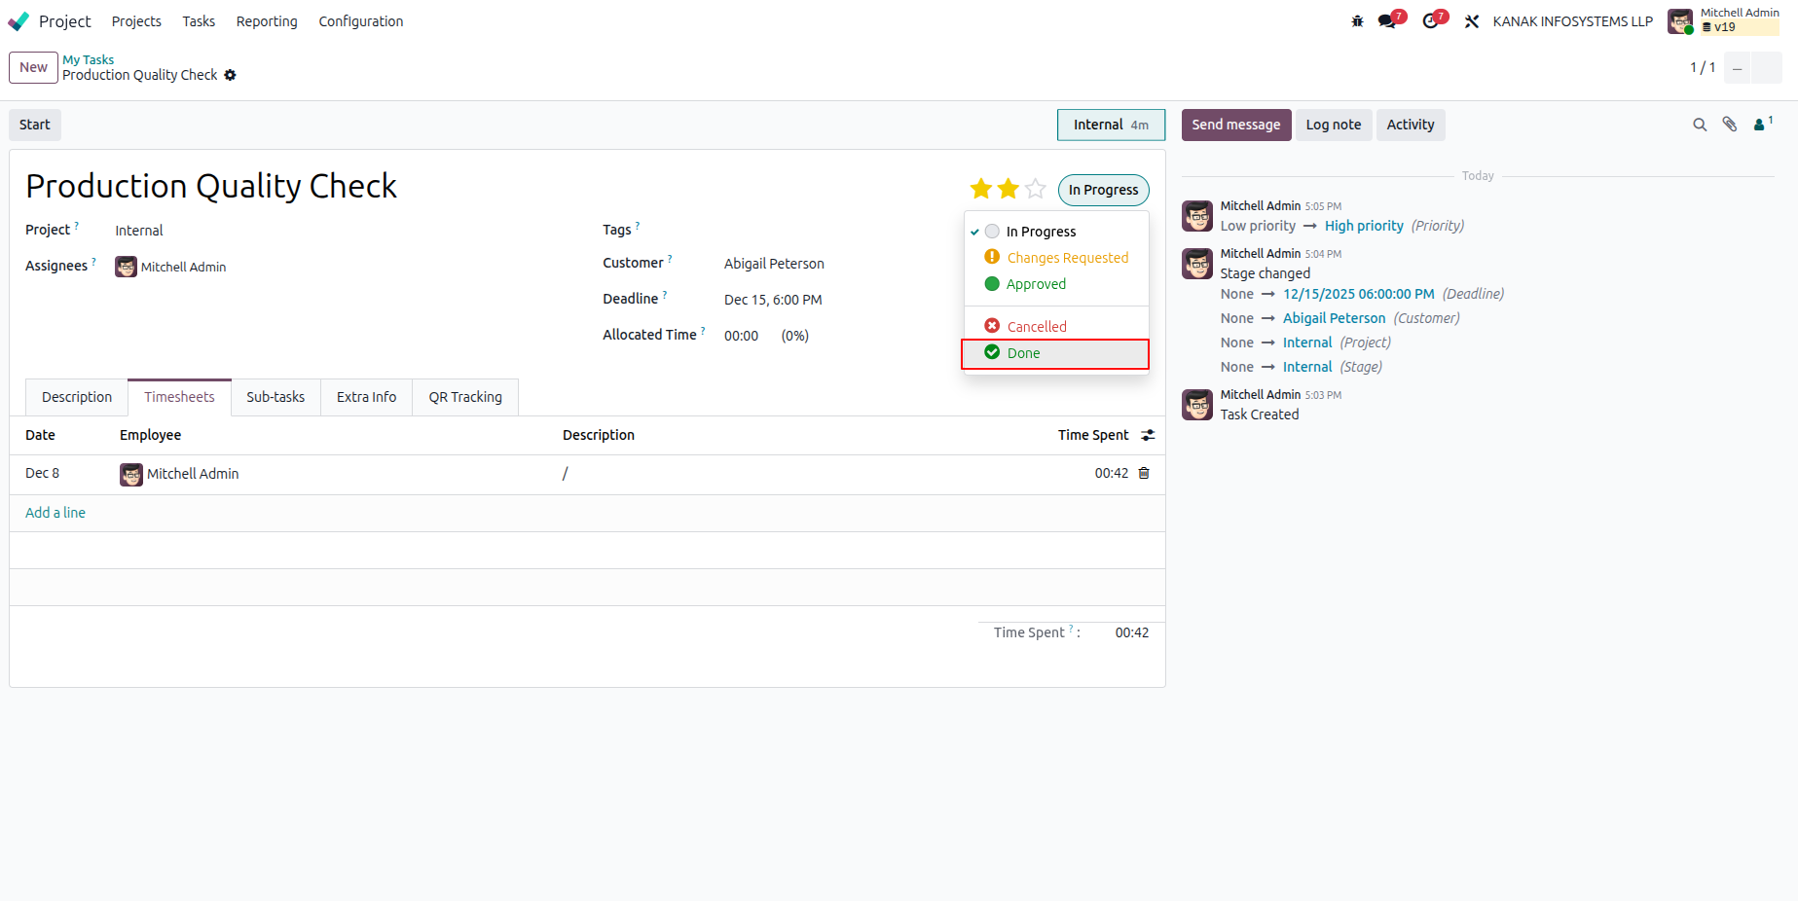Click Mitchell Admin avatar in timesheet row
Image resolution: width=1798 pixels, height=901 pixels.
coord(131,474)
